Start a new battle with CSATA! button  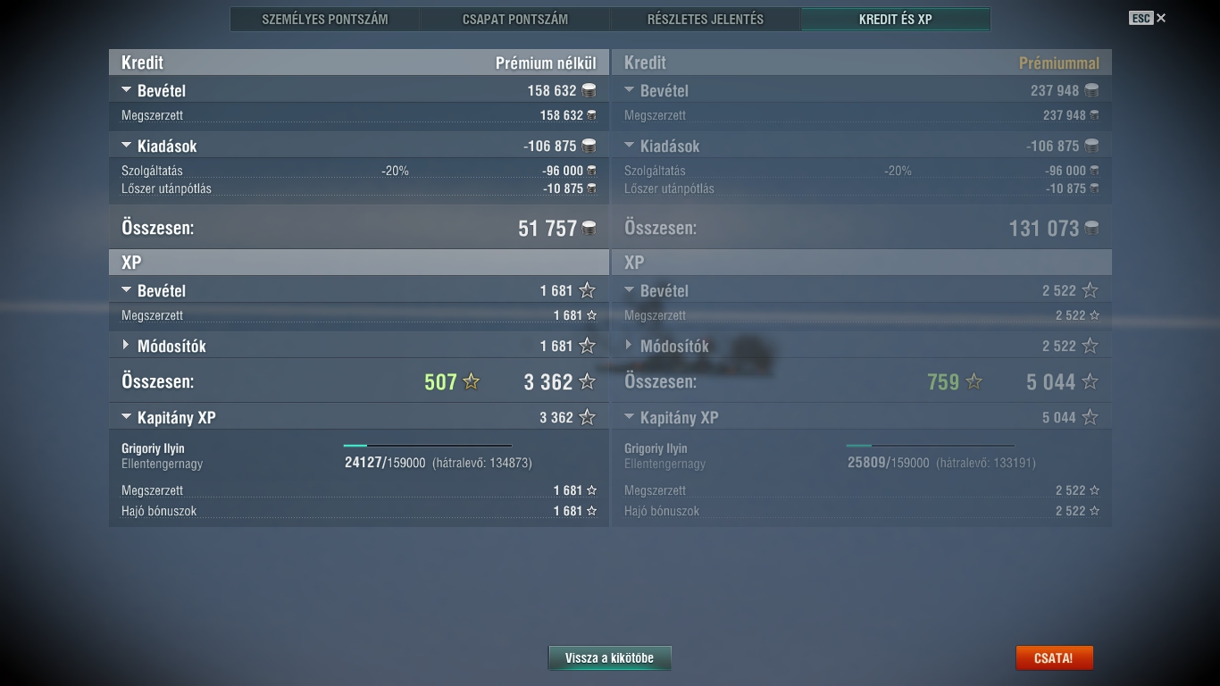click(x=1054, y=658)
